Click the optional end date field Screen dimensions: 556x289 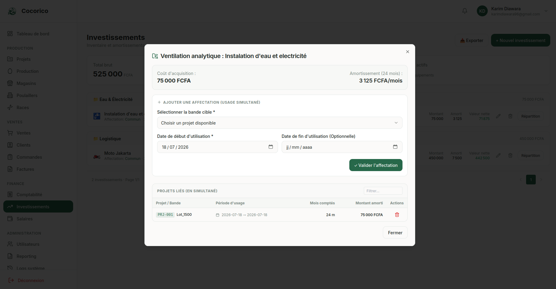click(x=342, y=147)
